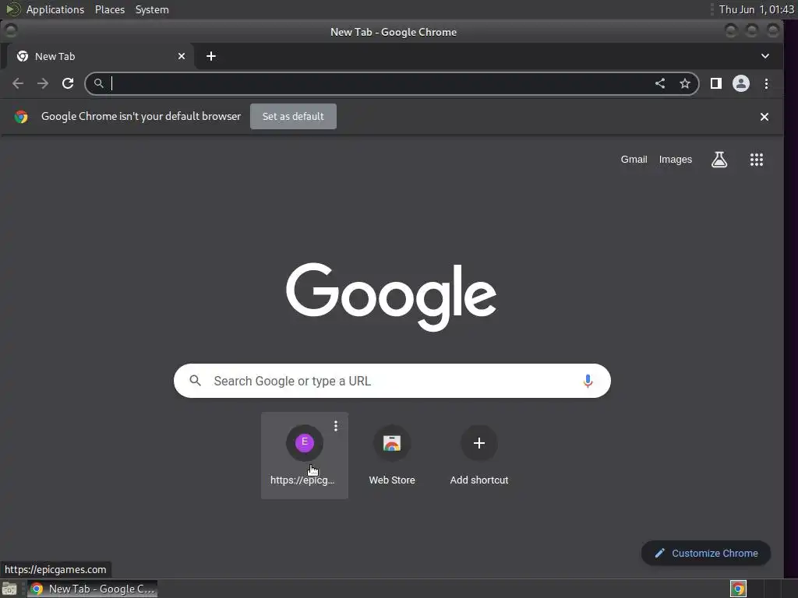The height and width of the screenshot is (598, 798).
Task: Click the Search Google or type a URL box
Action: coord(392,381)
